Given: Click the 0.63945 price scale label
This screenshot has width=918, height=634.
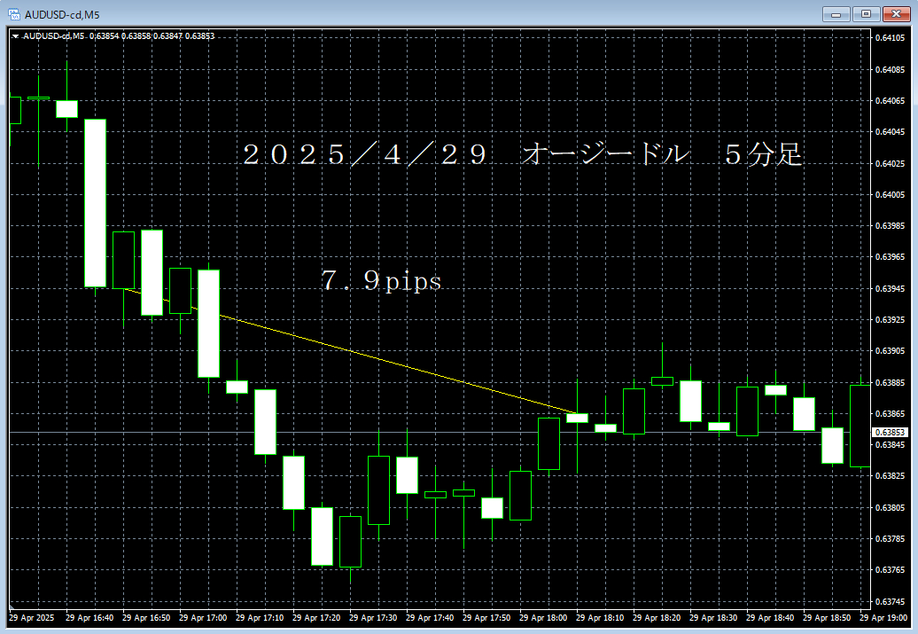Looking at the screenshot, I should coord(890,289).
